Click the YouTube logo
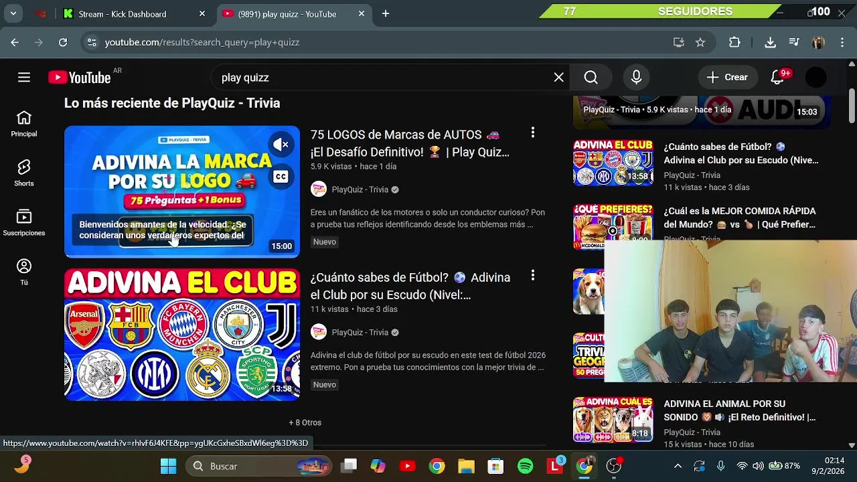The height and width of the screenshot is (482, 857). [79, 78]
